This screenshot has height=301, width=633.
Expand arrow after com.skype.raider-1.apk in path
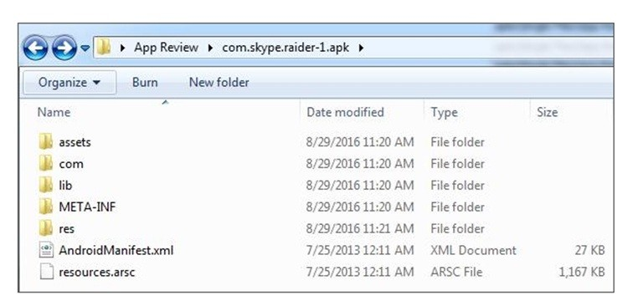[x=361, y=48]
